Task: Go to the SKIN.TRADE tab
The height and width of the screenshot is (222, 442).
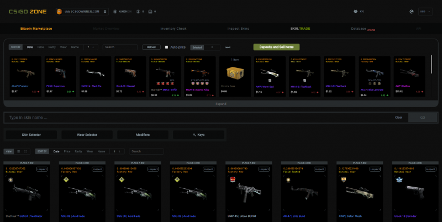Action: [x=300, y=29]
